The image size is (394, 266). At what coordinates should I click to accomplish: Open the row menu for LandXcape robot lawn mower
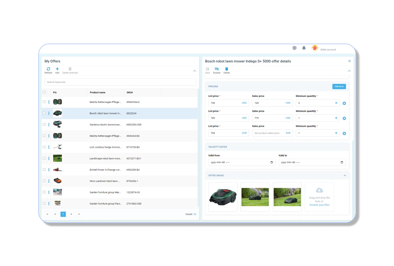(x=49, y=159)
